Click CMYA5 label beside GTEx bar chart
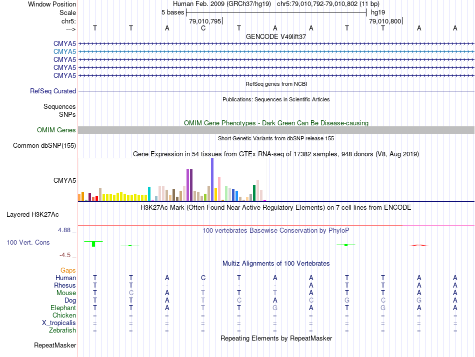 tap(64, 181)
